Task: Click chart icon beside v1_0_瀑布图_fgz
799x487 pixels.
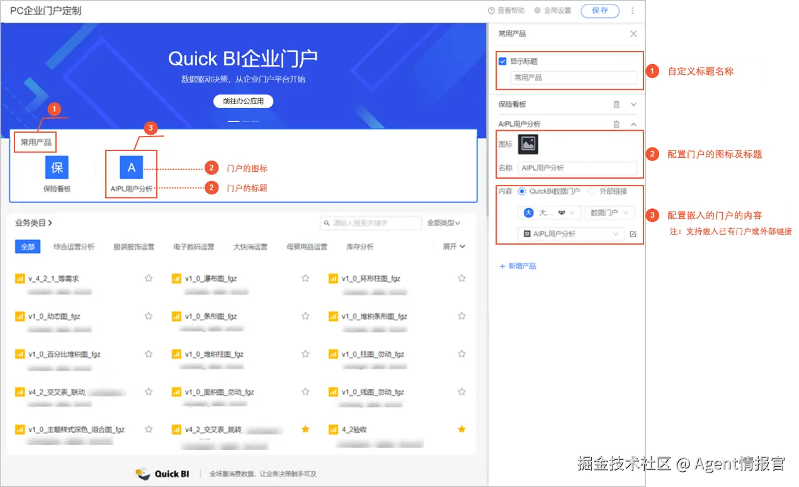Action: [176, 278]
